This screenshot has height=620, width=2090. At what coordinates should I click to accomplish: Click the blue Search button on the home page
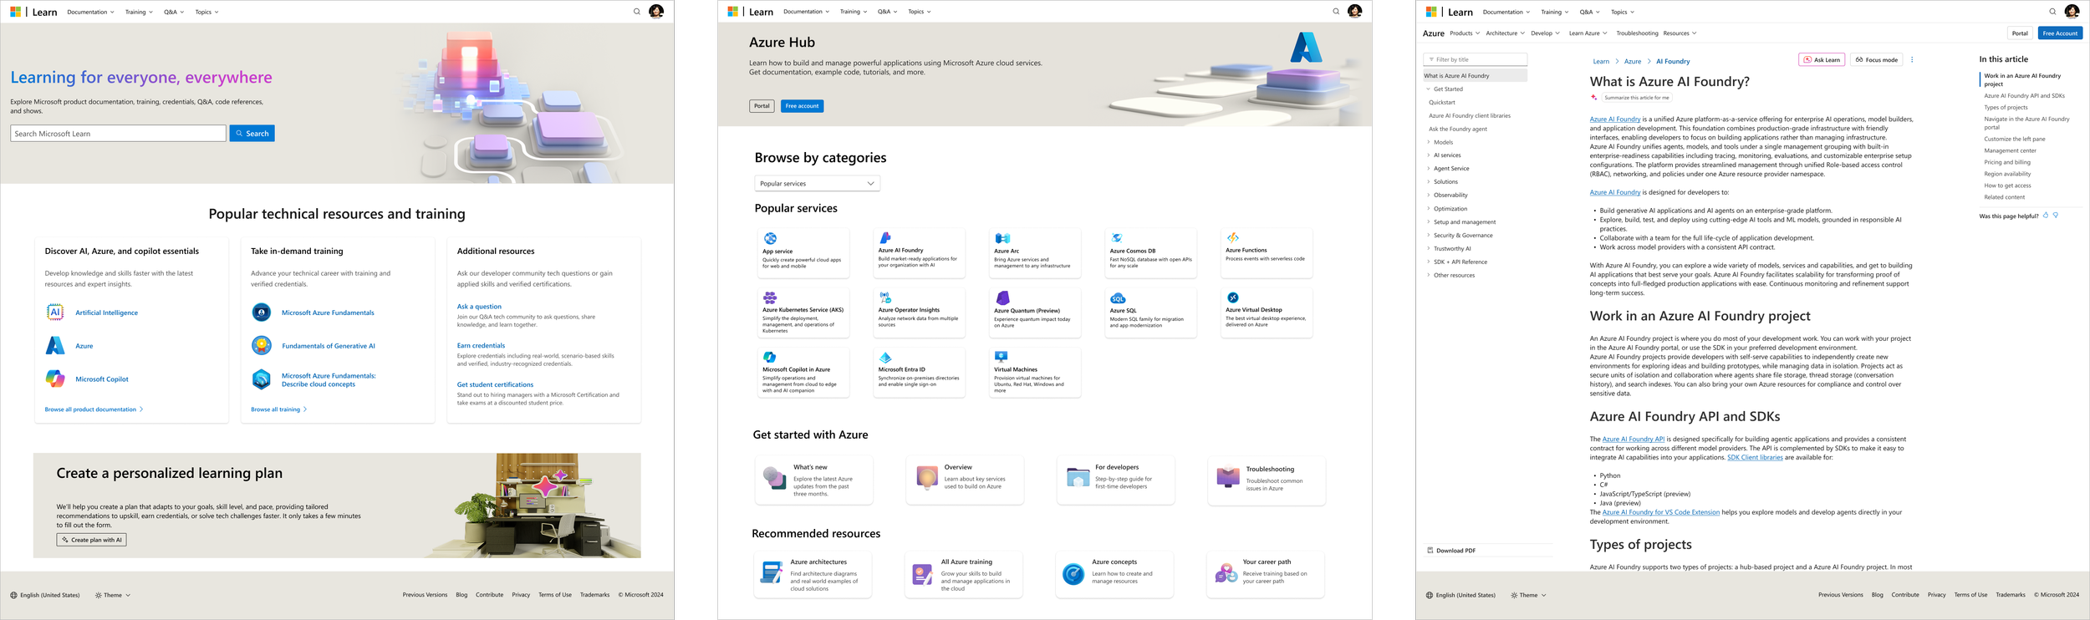tap(252, 134)
